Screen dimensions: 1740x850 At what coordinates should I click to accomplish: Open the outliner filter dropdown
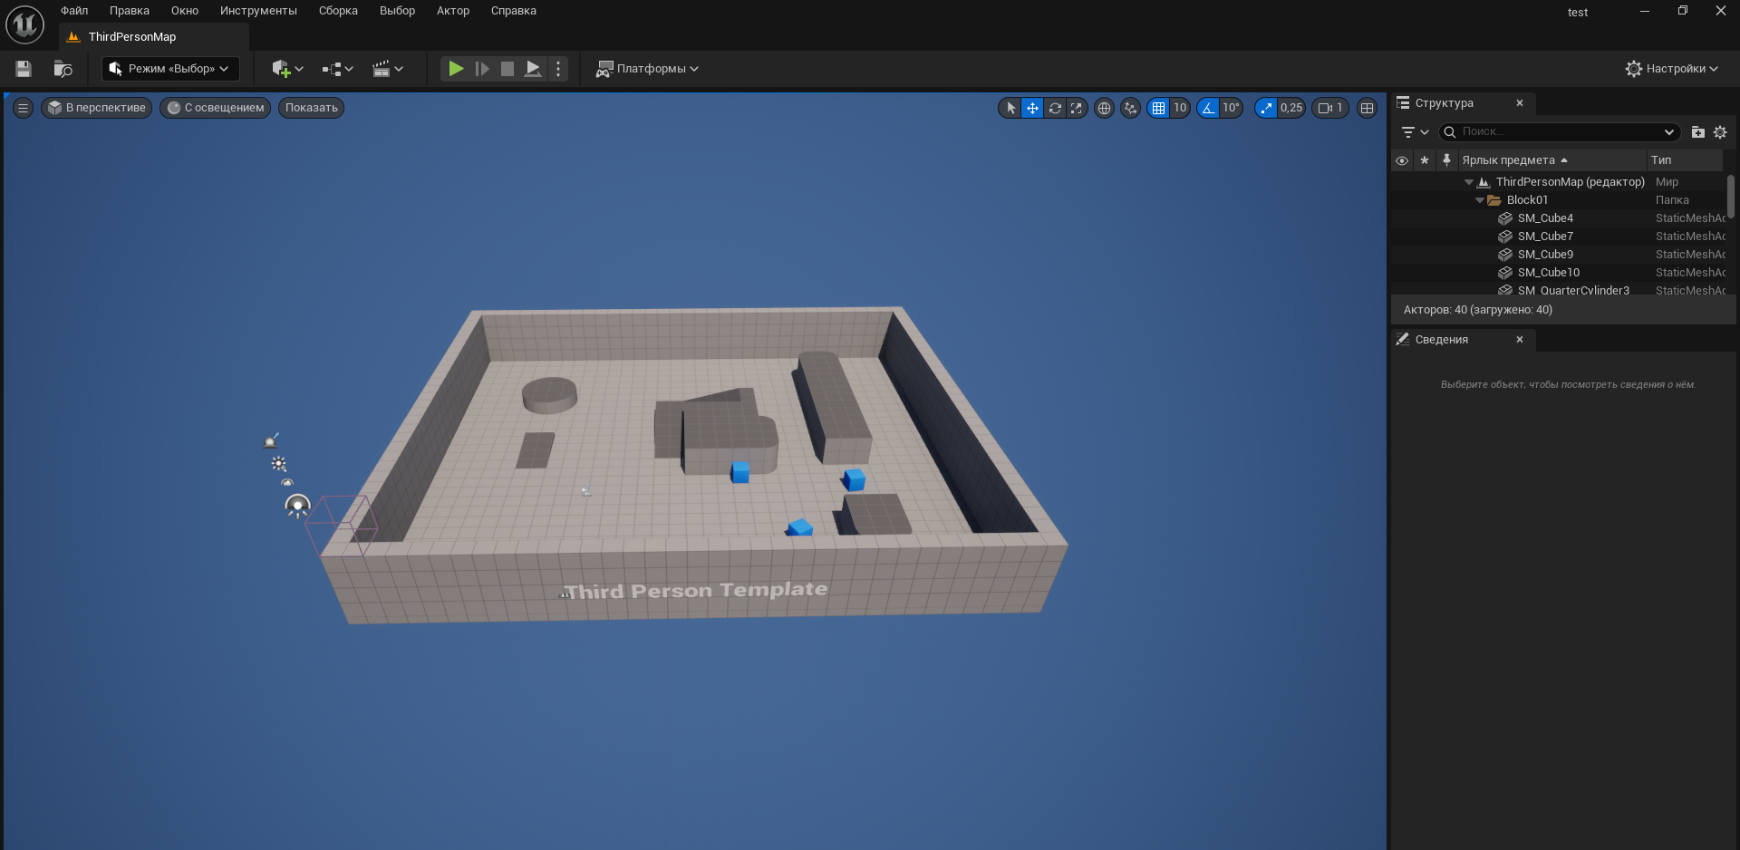point(1415,132)
